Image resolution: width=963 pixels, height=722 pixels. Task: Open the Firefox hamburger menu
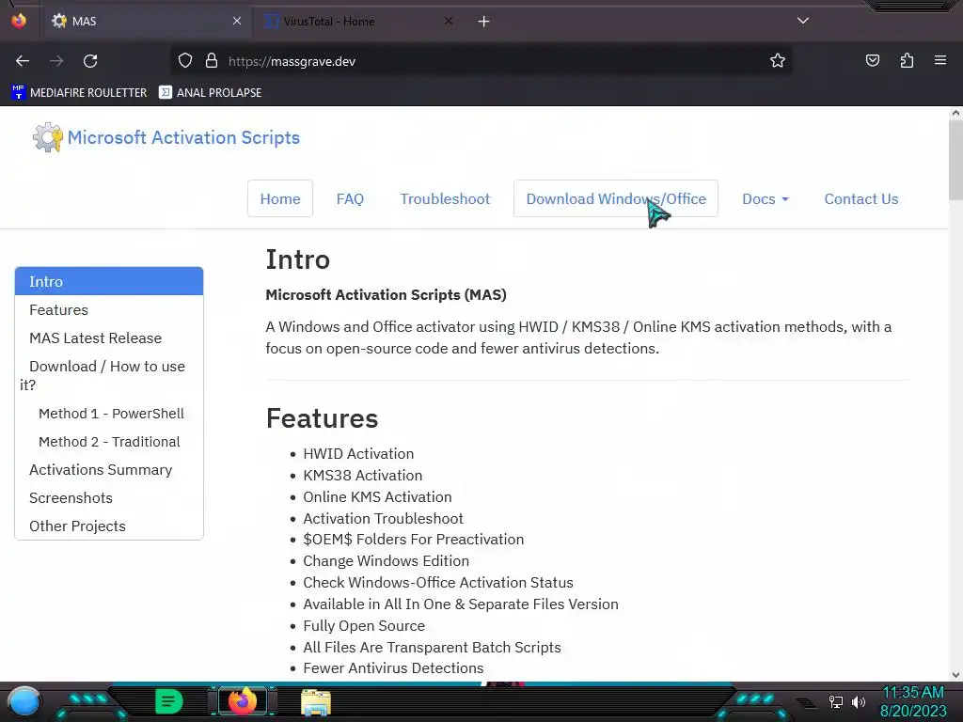pos(940,60)
